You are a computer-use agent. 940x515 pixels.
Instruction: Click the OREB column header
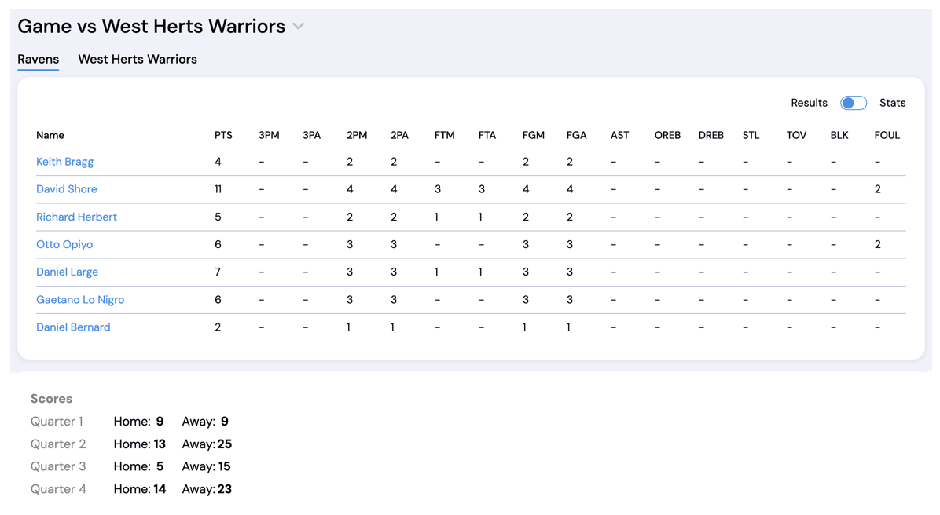click(x=667, y=135)
